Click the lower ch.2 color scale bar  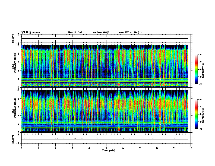click(x=196, y=114)
